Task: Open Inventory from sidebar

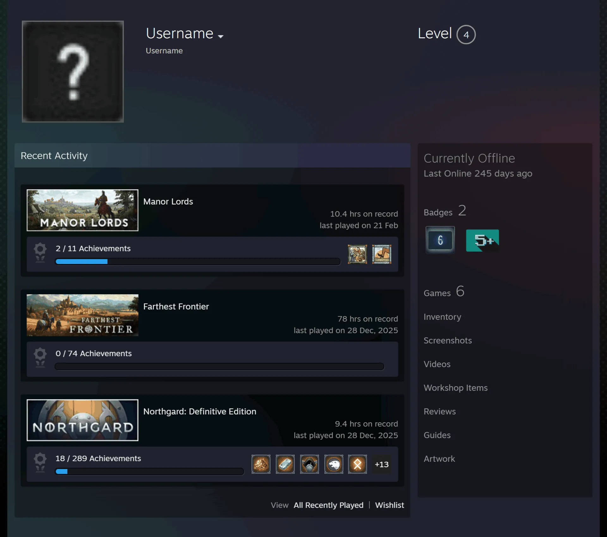Action: click(442, 317)
